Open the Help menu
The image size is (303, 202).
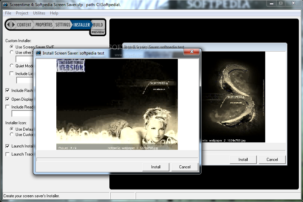click(54, 13)
